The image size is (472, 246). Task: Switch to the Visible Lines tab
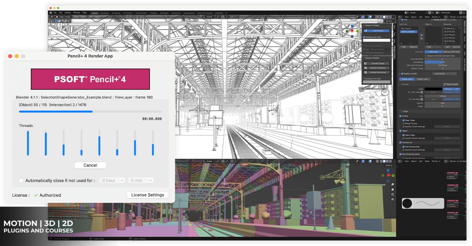(407, 79)
